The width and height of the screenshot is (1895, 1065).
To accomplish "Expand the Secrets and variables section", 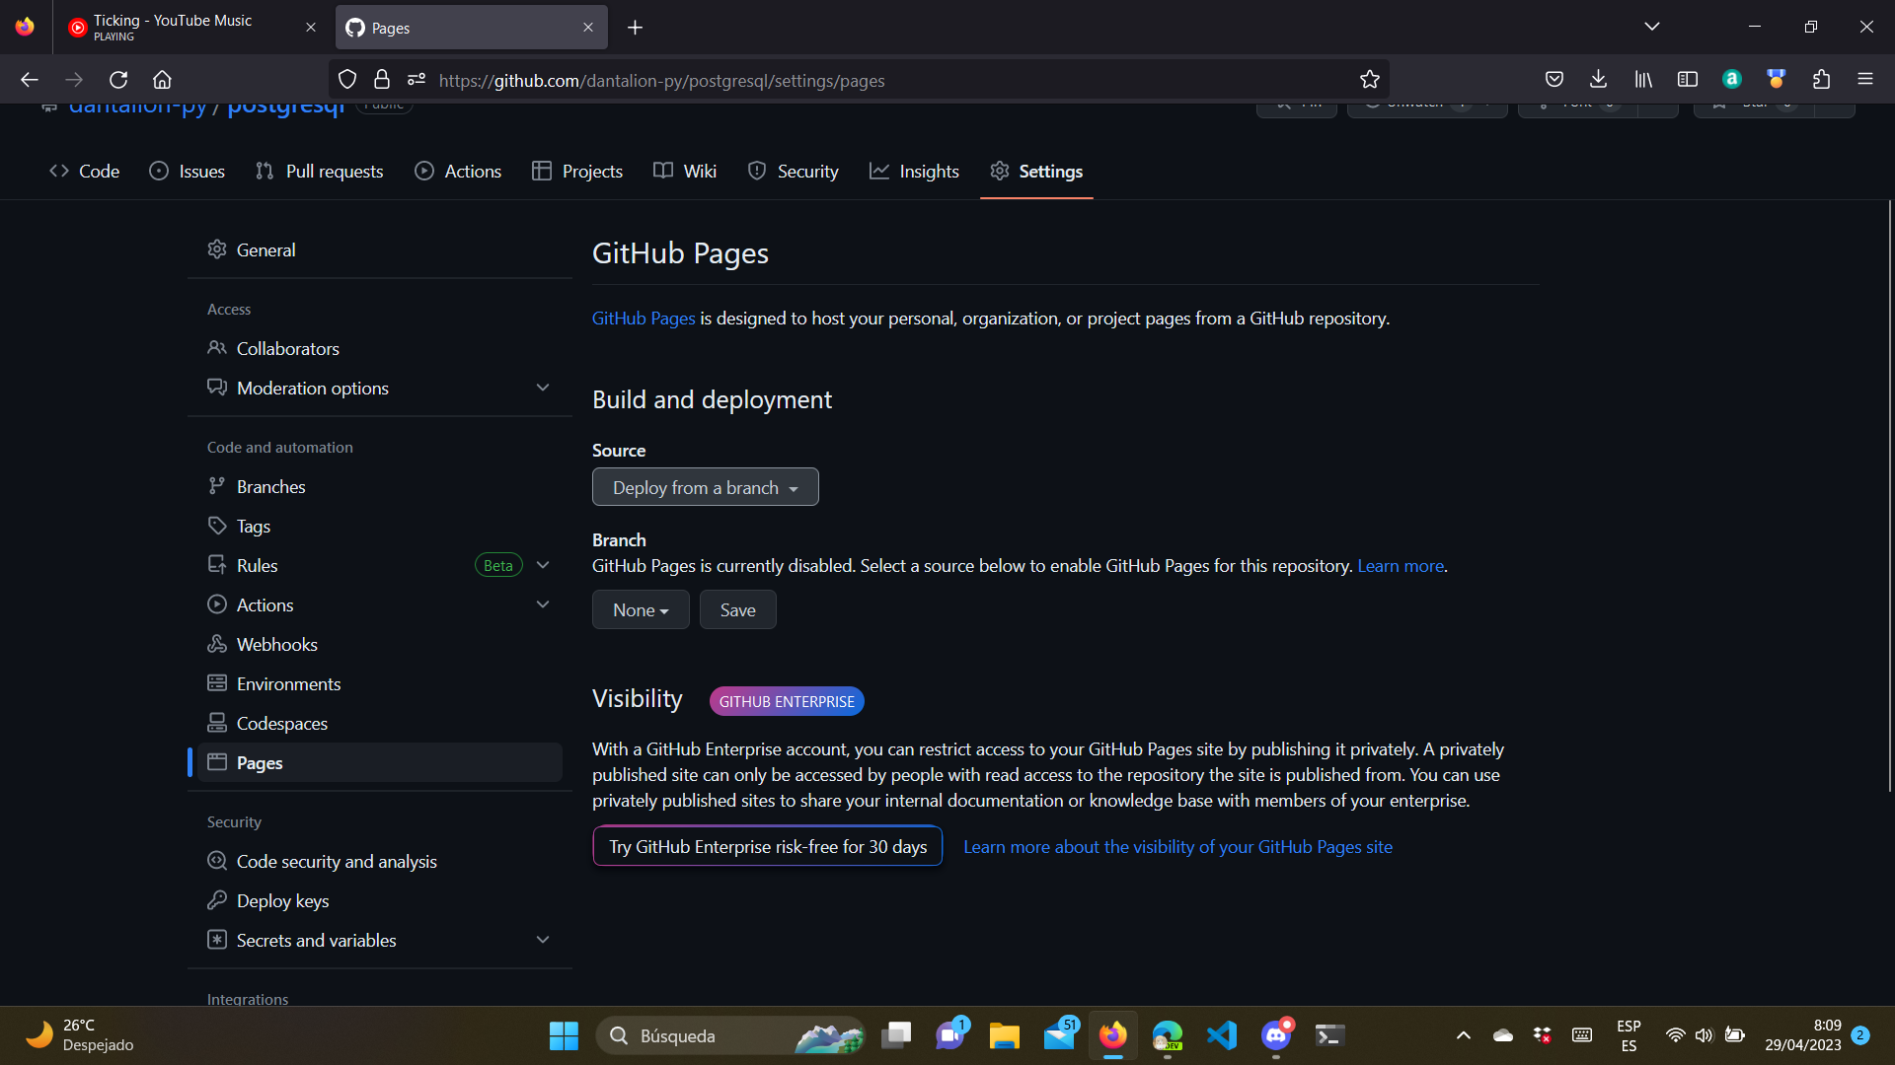I will [544, 939].
